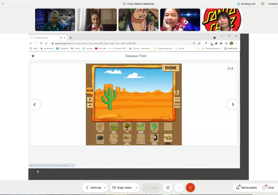Select the Turkey Vulture animal tile

click(x=155, y=138)
